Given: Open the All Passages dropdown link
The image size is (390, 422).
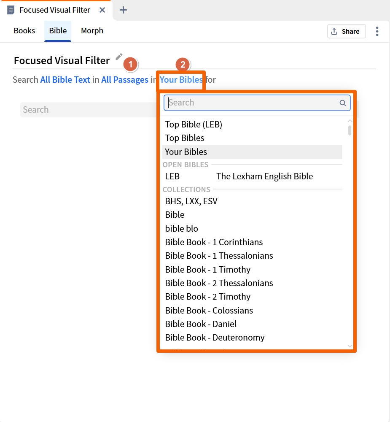Looking at the screenshot, I should coord(125,80).
